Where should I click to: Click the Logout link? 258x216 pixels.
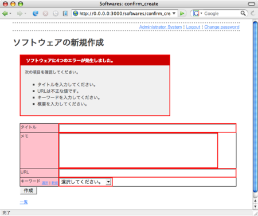click(x=193, y=27)
